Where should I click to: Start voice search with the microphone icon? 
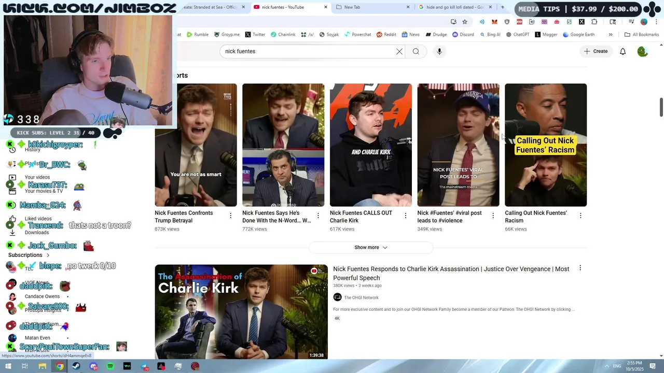click(x=439, y=51)
